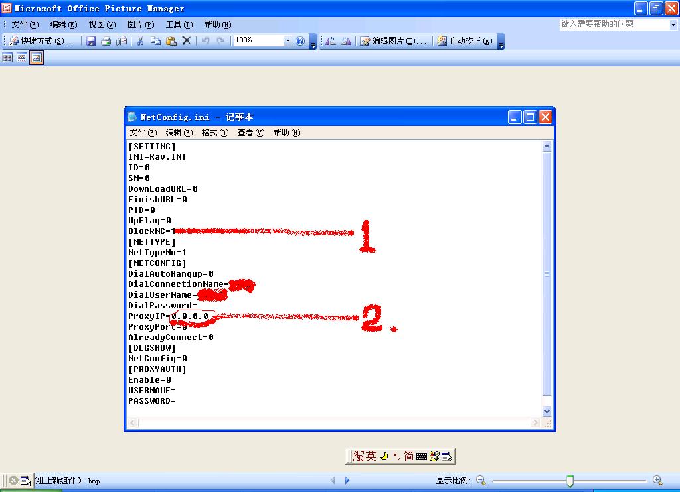The height and width of the screenshot is (492, 680).
Task: Click 文件 menu in pictured Notepad window
Action: [x=143, y=133]
